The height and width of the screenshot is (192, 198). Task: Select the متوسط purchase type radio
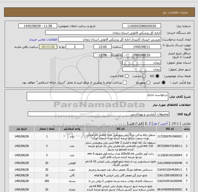148,82
